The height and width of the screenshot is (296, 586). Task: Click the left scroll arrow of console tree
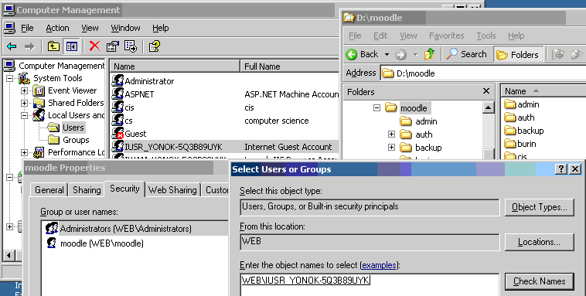coord(9,256)
